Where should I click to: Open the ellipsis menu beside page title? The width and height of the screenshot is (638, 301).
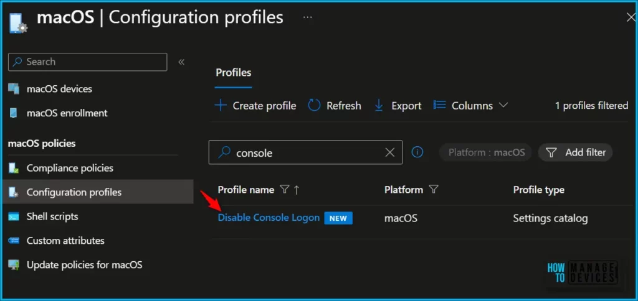point(308,17)
